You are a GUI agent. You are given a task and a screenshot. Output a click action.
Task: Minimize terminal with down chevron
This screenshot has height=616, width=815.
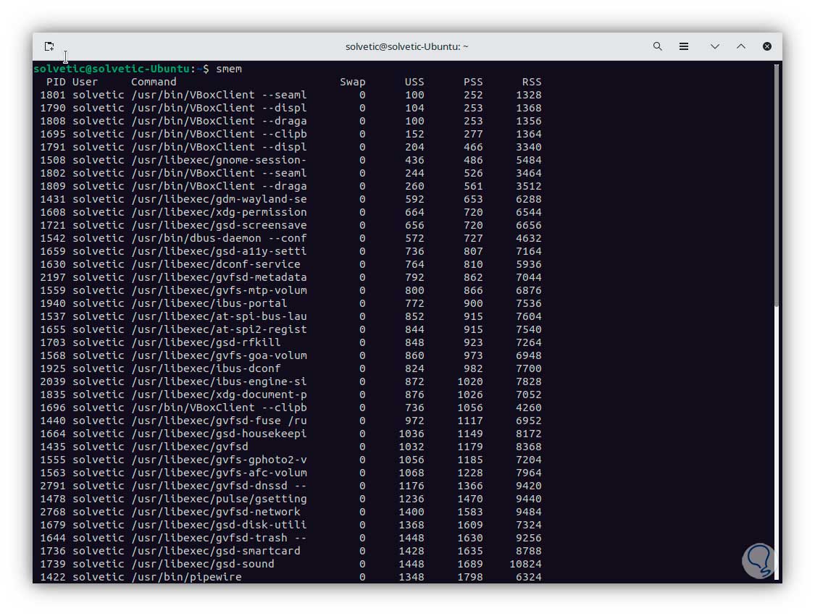pyautogui.click(x=715, y=46)
